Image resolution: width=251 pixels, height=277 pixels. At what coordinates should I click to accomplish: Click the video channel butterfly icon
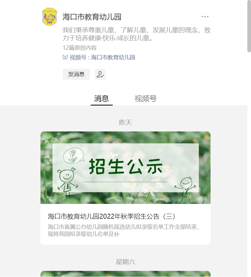[x=65, y=57]
